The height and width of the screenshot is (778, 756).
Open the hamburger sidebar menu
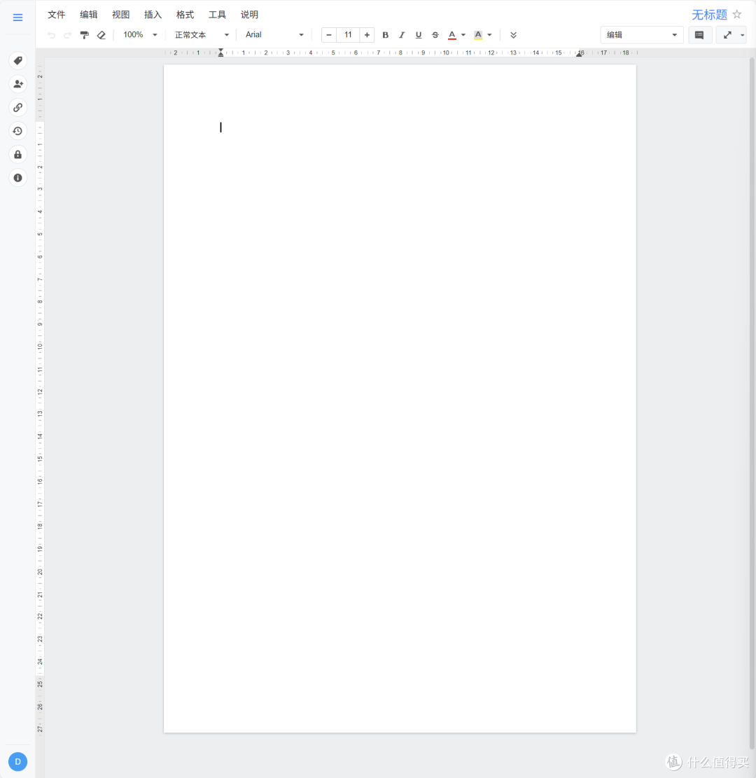[18, 18]
